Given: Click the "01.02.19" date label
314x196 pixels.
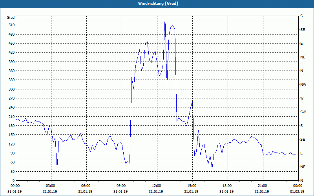Looking at the screenshot, I should pos(297,192).
